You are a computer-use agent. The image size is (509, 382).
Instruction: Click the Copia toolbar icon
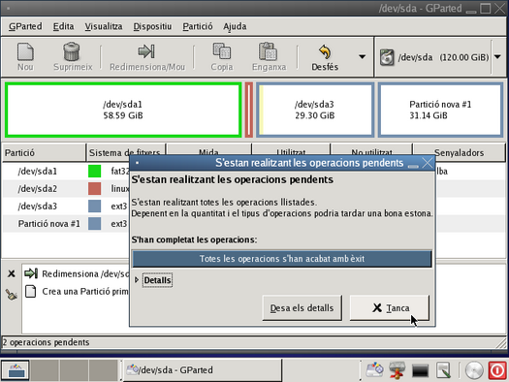(x=222, y=51)
